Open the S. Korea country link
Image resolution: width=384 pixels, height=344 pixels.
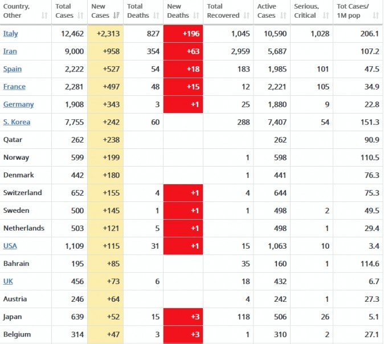pos(17,122)
